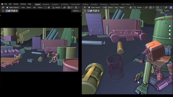This screenshot has height=97, width=173.
Task: Open snapping options dropdown in right viewport
Action: pyautogui.click(x=154, y=8)
